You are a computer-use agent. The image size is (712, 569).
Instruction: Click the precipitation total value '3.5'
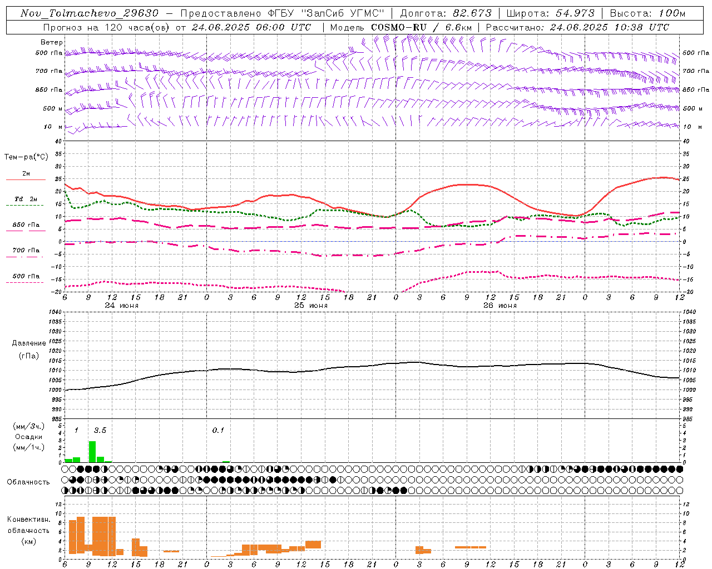click(x=100, y=430)
